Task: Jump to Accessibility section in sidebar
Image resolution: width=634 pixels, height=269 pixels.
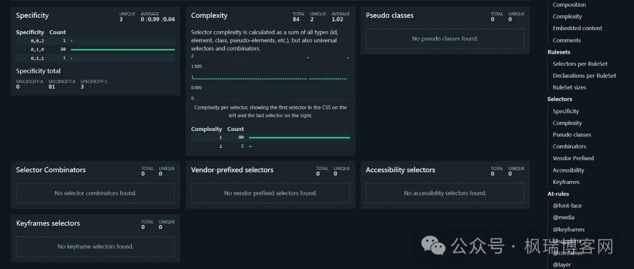Action: pyautogui.click(x=568, y=170)
